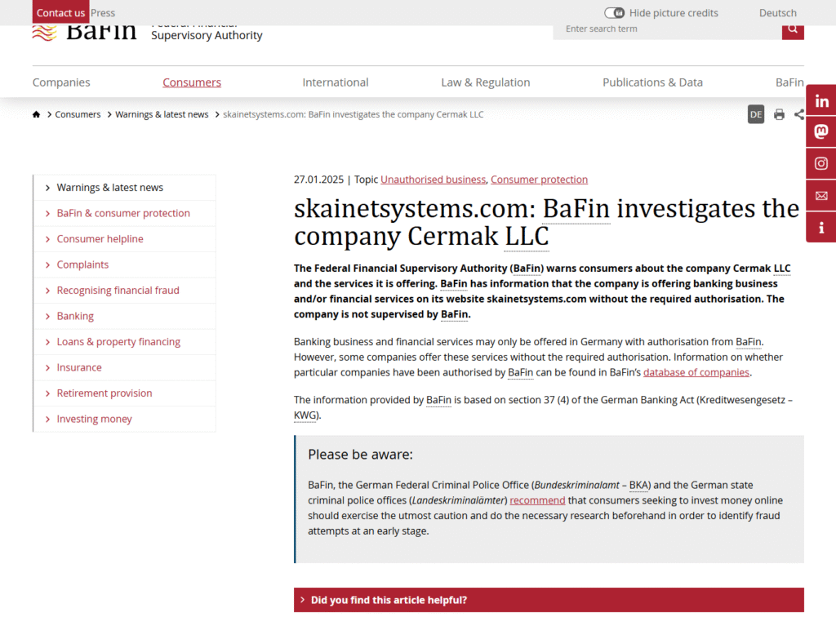Expand Banking item in left navigation
This screenshot has height=644, width=836.
75,316
